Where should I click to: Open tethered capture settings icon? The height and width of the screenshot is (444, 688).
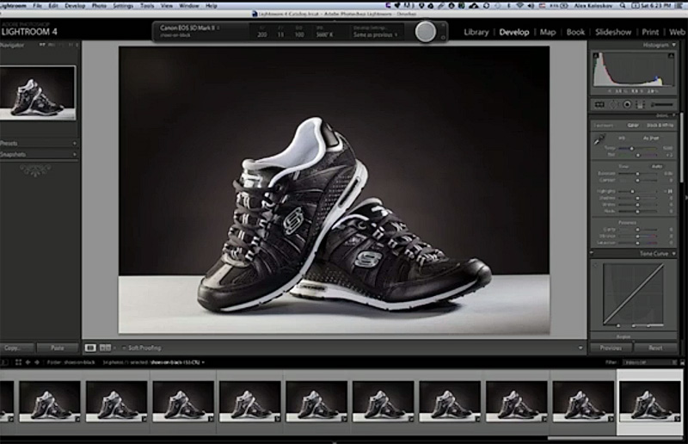[443, 38]
